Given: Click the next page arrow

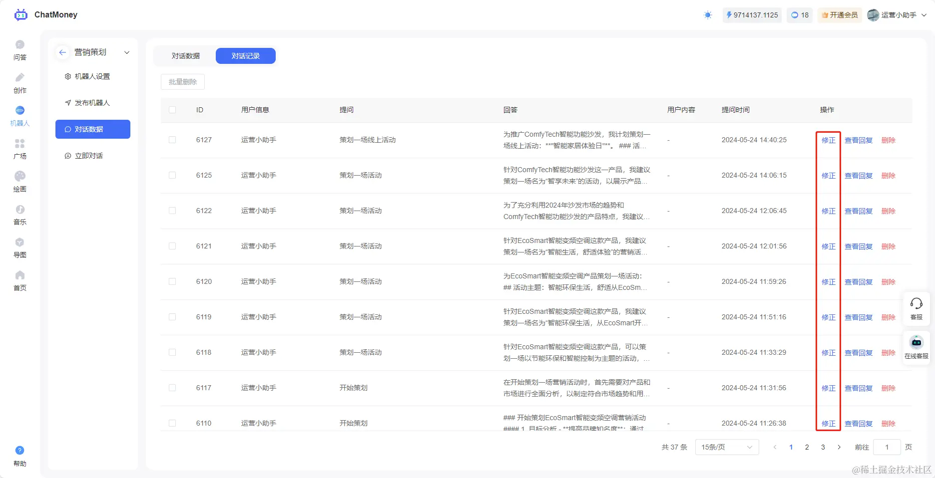Looking at the screenshot, I should click(x=839, y=447).
